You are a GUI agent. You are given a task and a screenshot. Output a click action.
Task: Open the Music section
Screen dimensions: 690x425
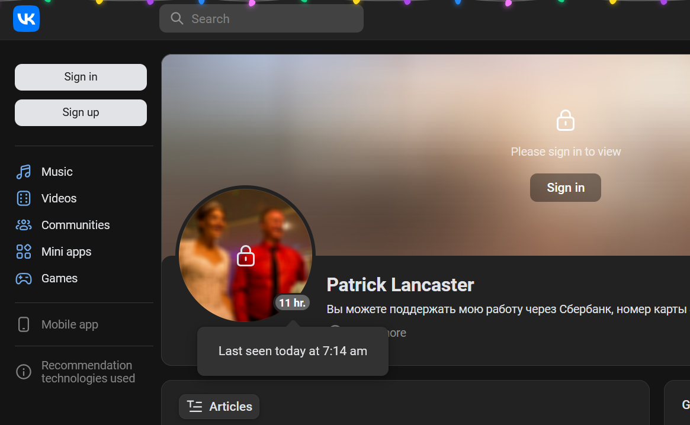click(57, 172)
